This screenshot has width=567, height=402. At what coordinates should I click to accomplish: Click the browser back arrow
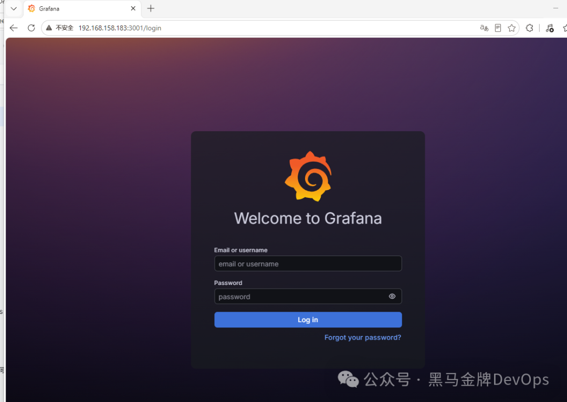tap(14, 28)
